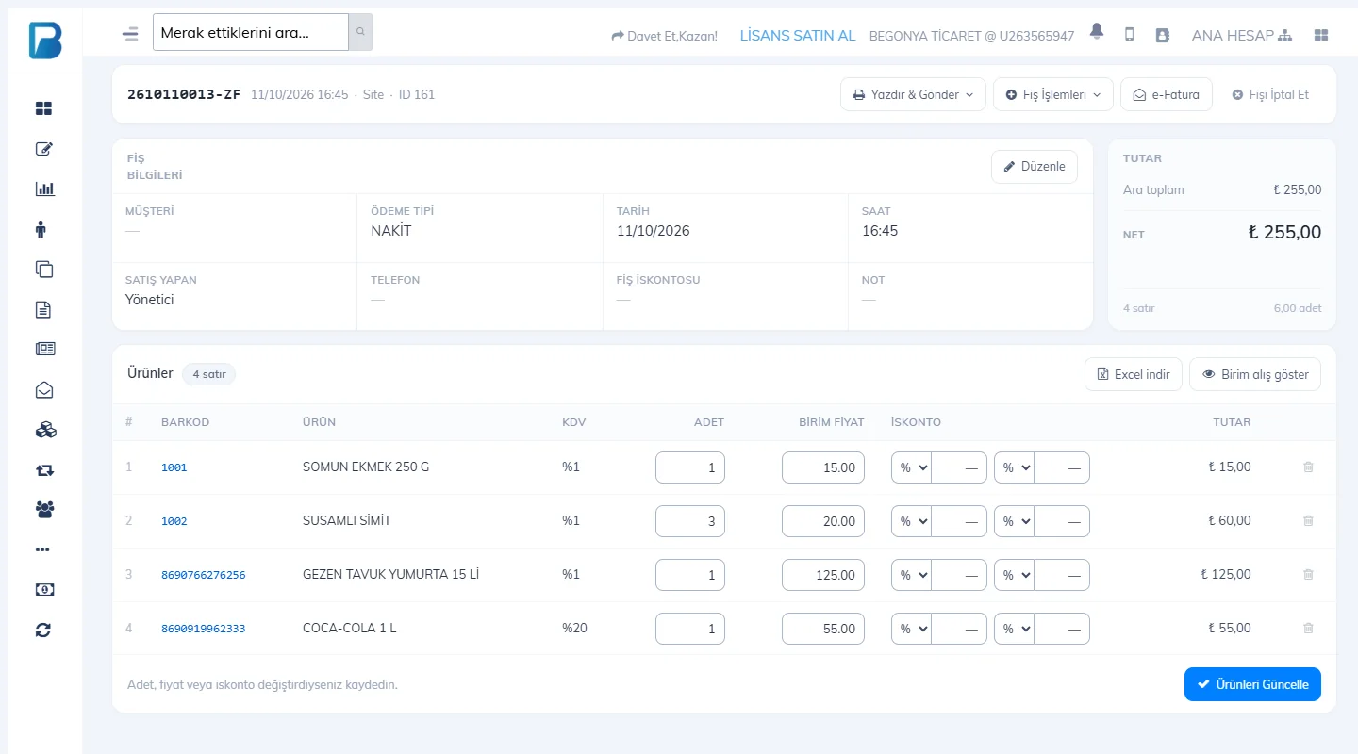This screenshot has width=1358, height=754.
Task: Open the ANA HESAP account menu
Action: click(x=1242, y=36)
